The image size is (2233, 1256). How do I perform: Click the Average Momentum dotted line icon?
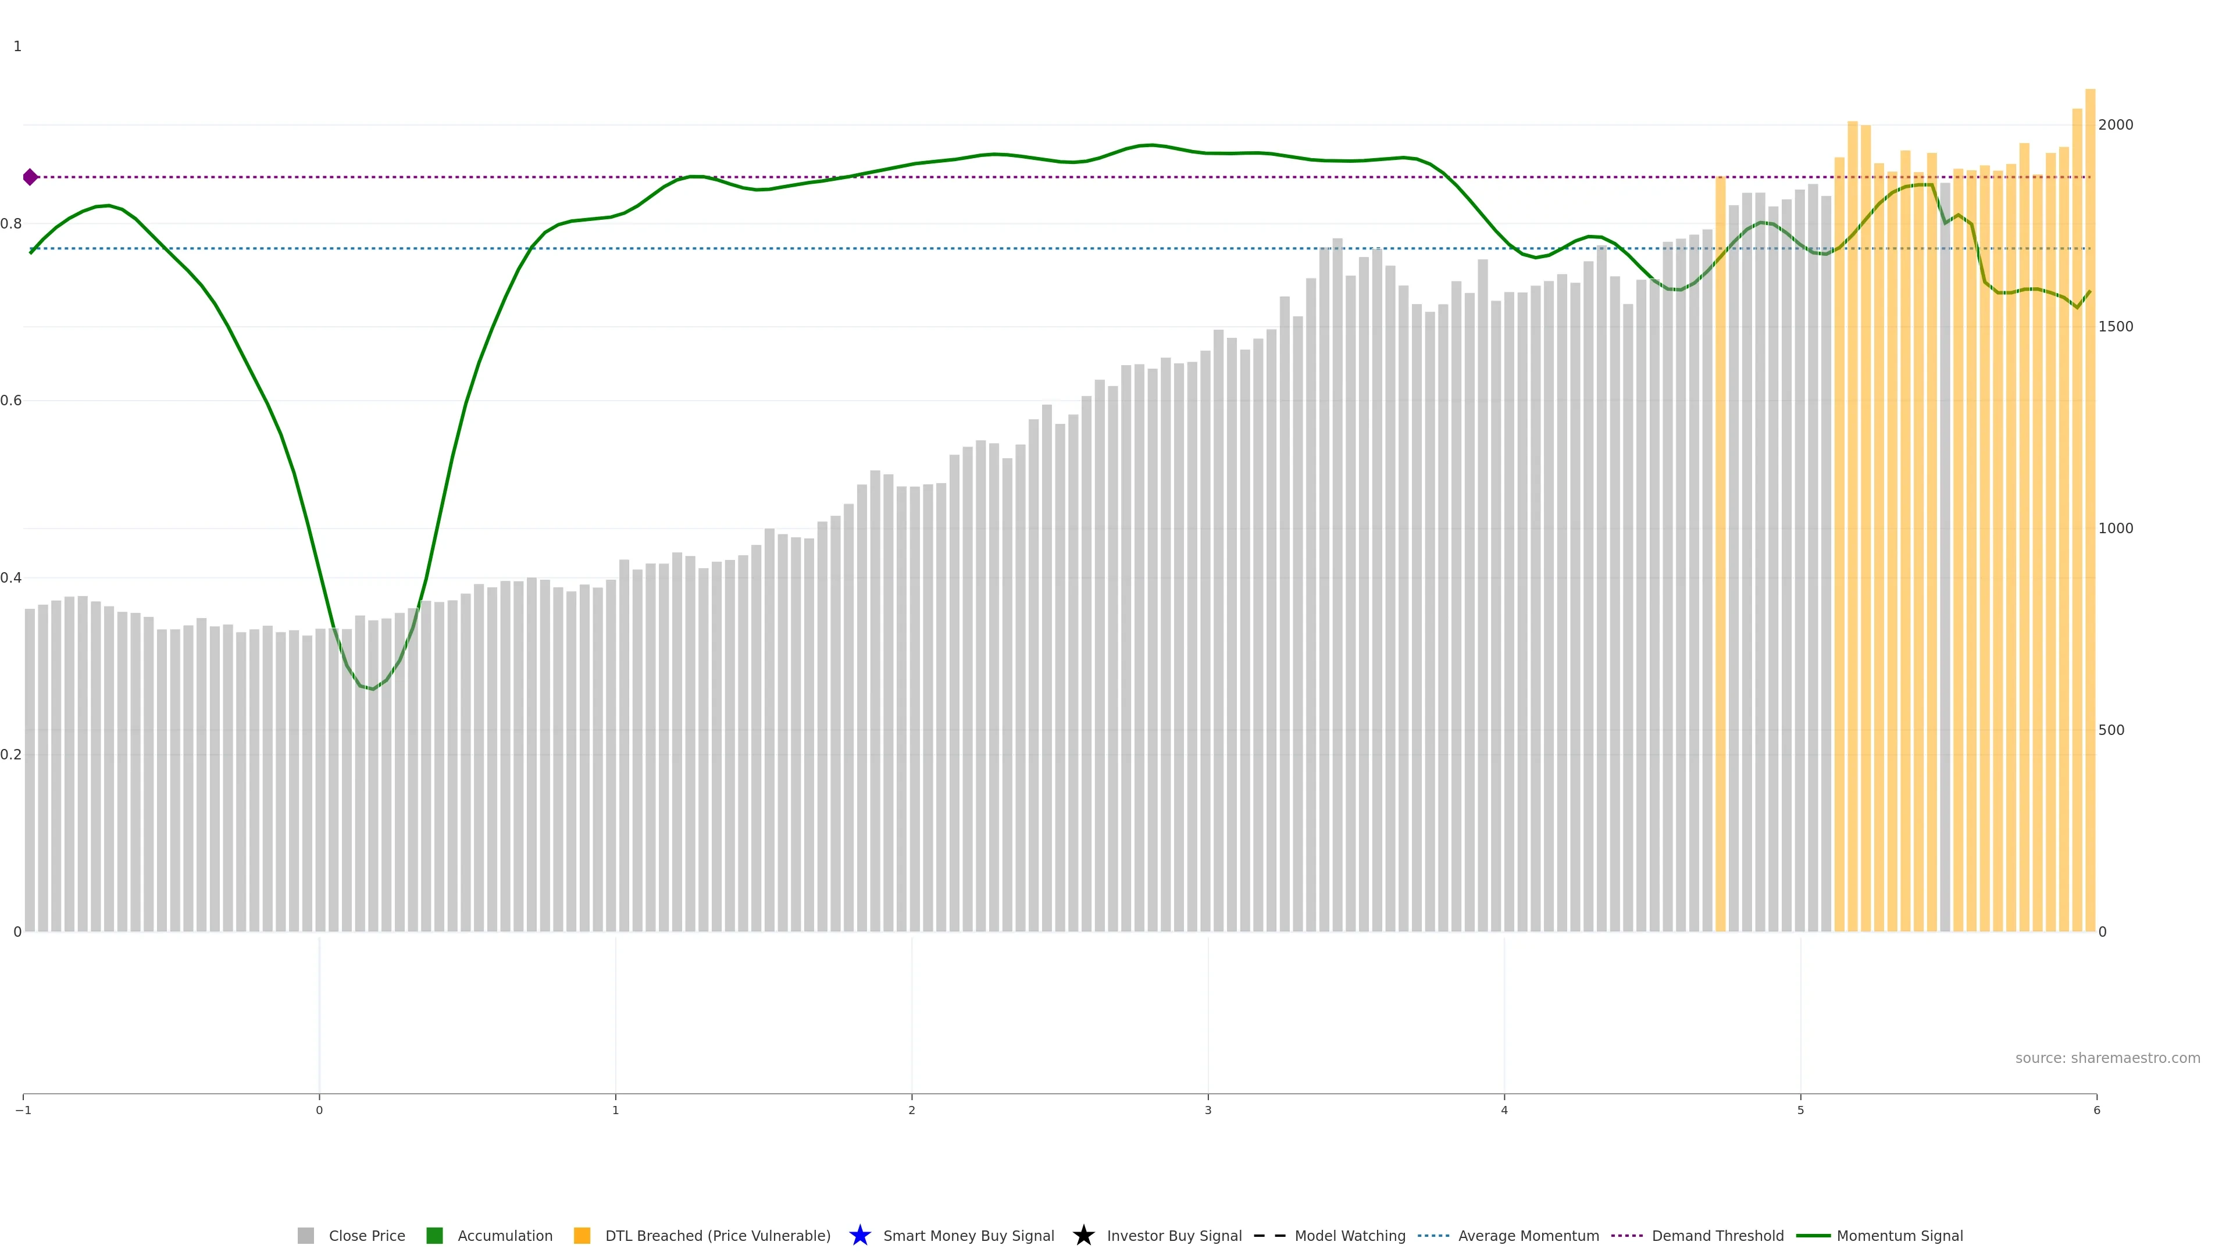(x=1433, y=1235)
